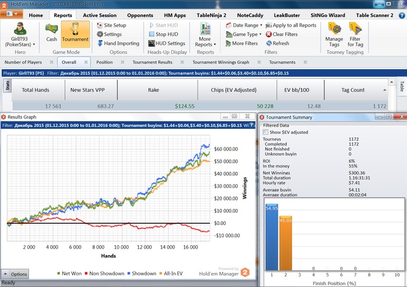Open the help icon in ribbon corner
Image resolution: width=407 pixels, height=287 pixels.
pos(402,15)
